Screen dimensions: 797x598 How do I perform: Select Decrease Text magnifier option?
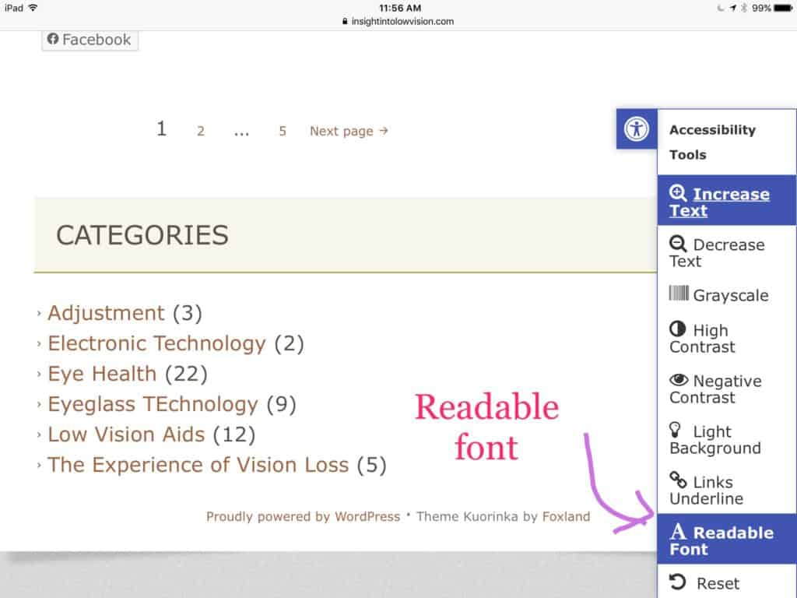717,252
